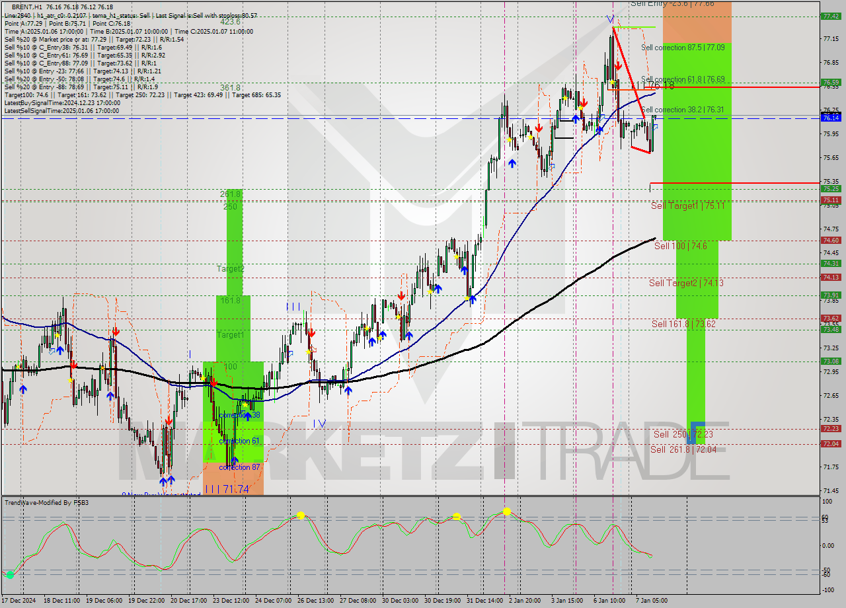The height and width of the screenshot is (608, 846).
Task: Select the green 75.25 price tag
Action: point(831,188)
